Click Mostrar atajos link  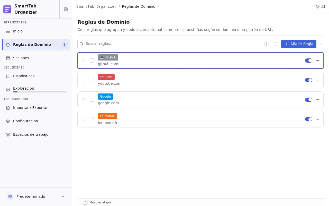(100, 202)
